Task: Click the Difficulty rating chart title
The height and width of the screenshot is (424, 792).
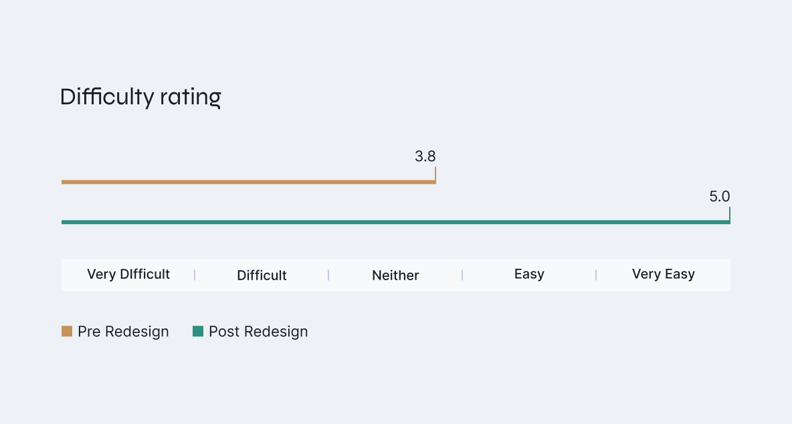Action: click(x=140, y=98)
